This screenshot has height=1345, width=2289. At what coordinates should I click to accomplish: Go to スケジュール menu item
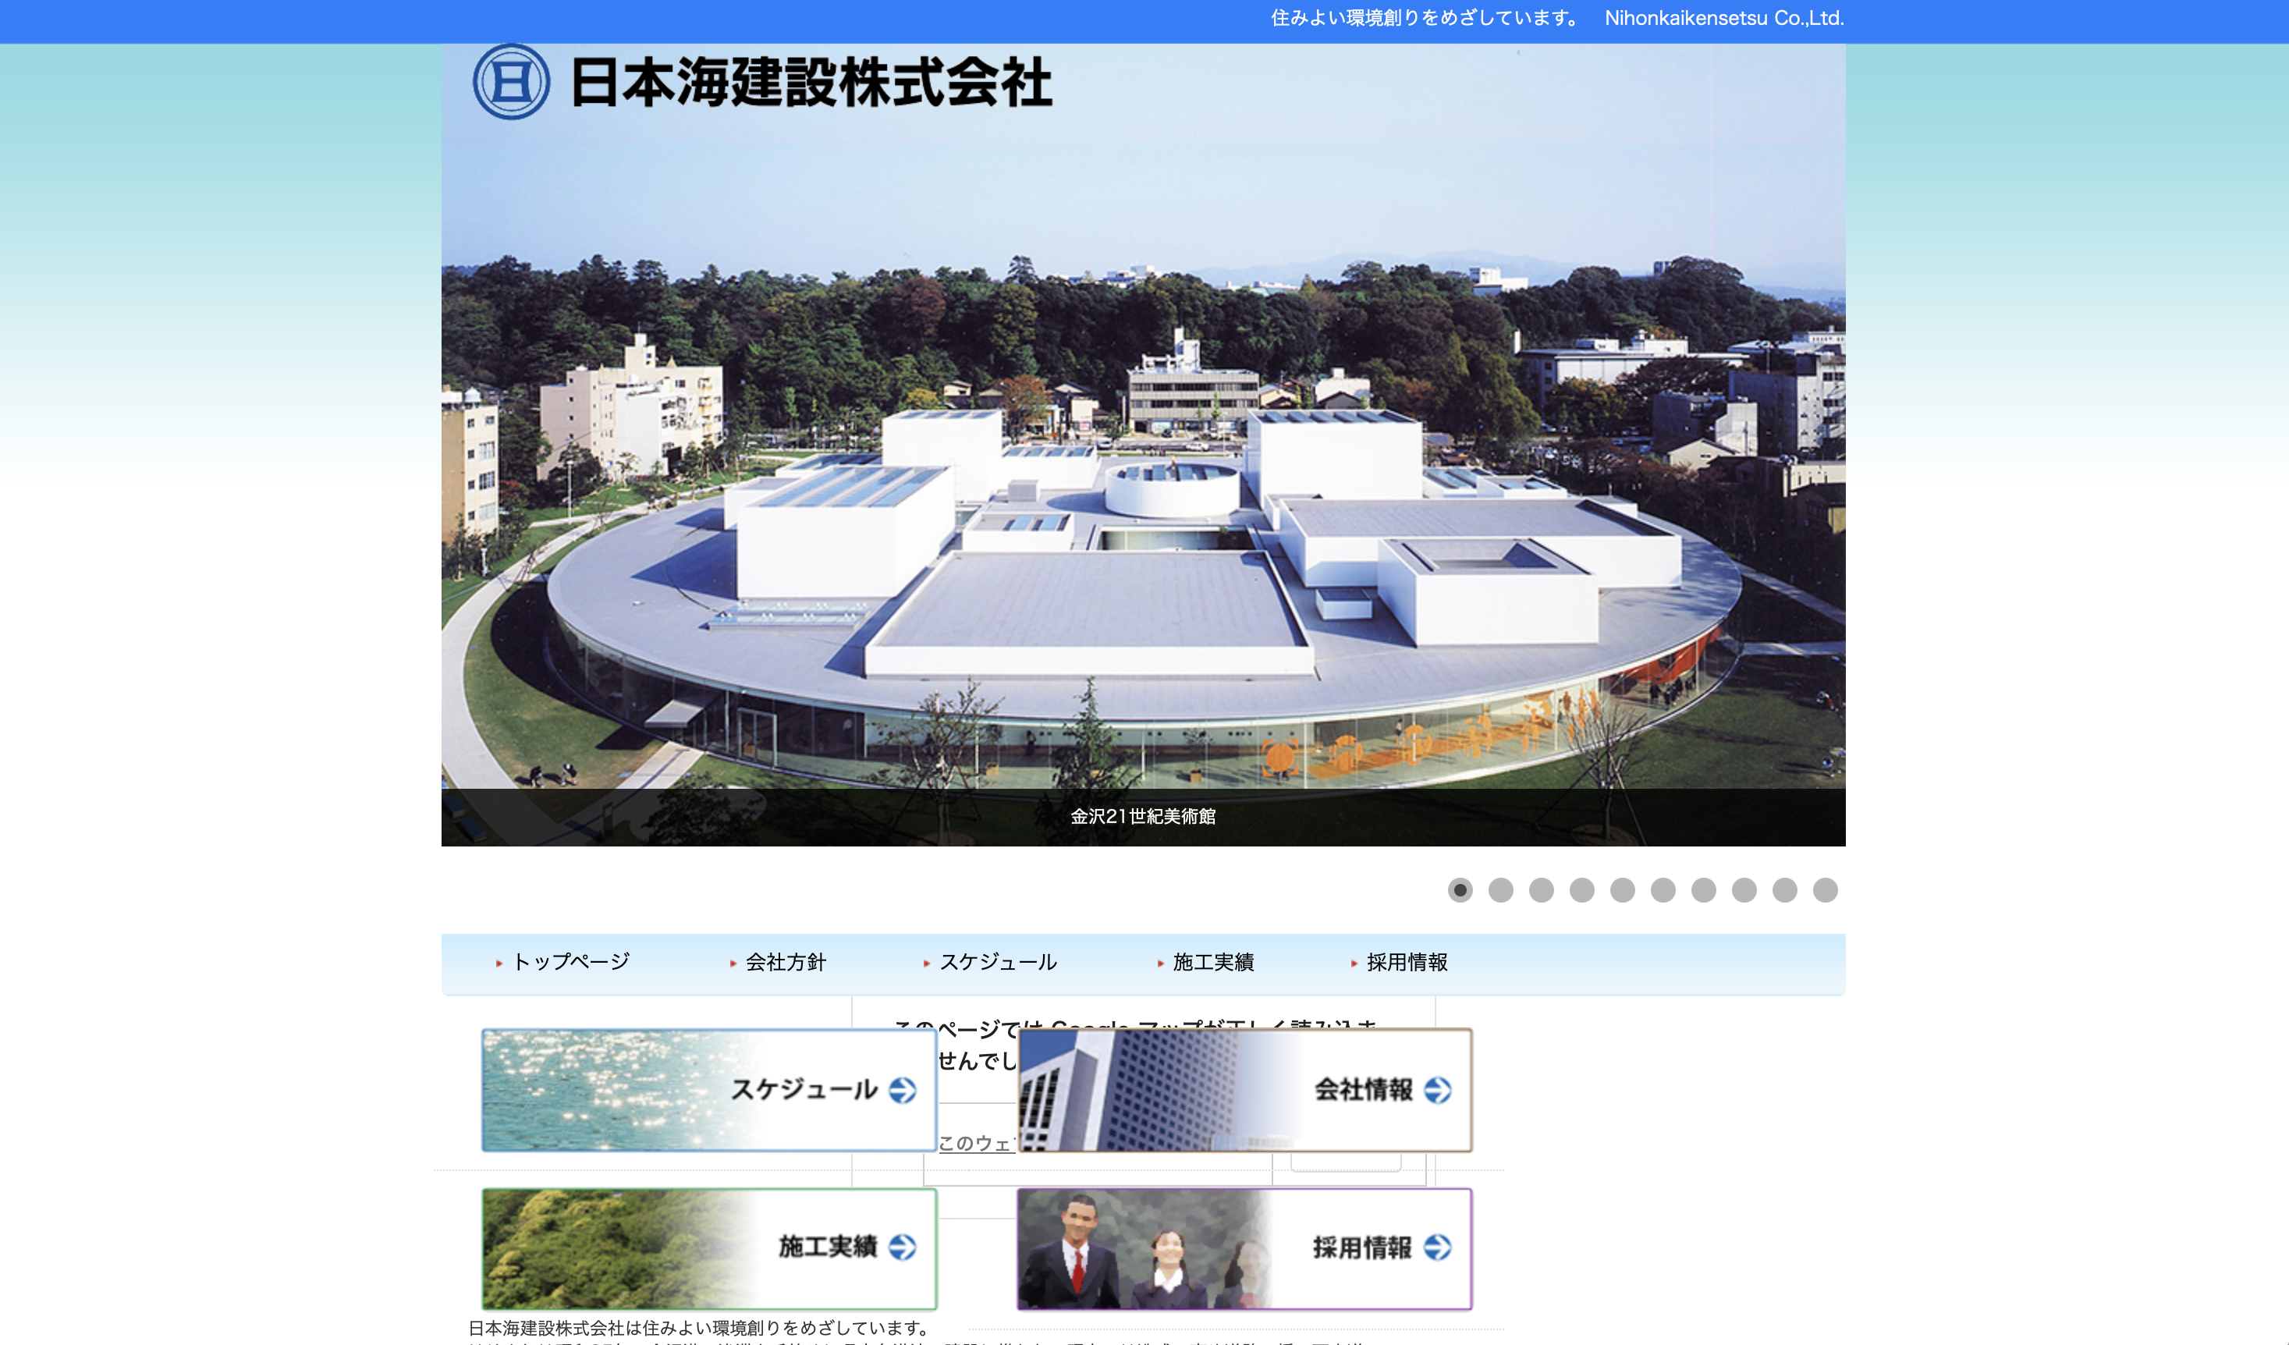point(997,962)
